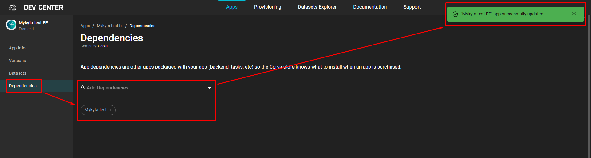Viewport: 591px width, 158px height.
Task: Navigate to Datasets in the sidebar
Action: point(18,73)
